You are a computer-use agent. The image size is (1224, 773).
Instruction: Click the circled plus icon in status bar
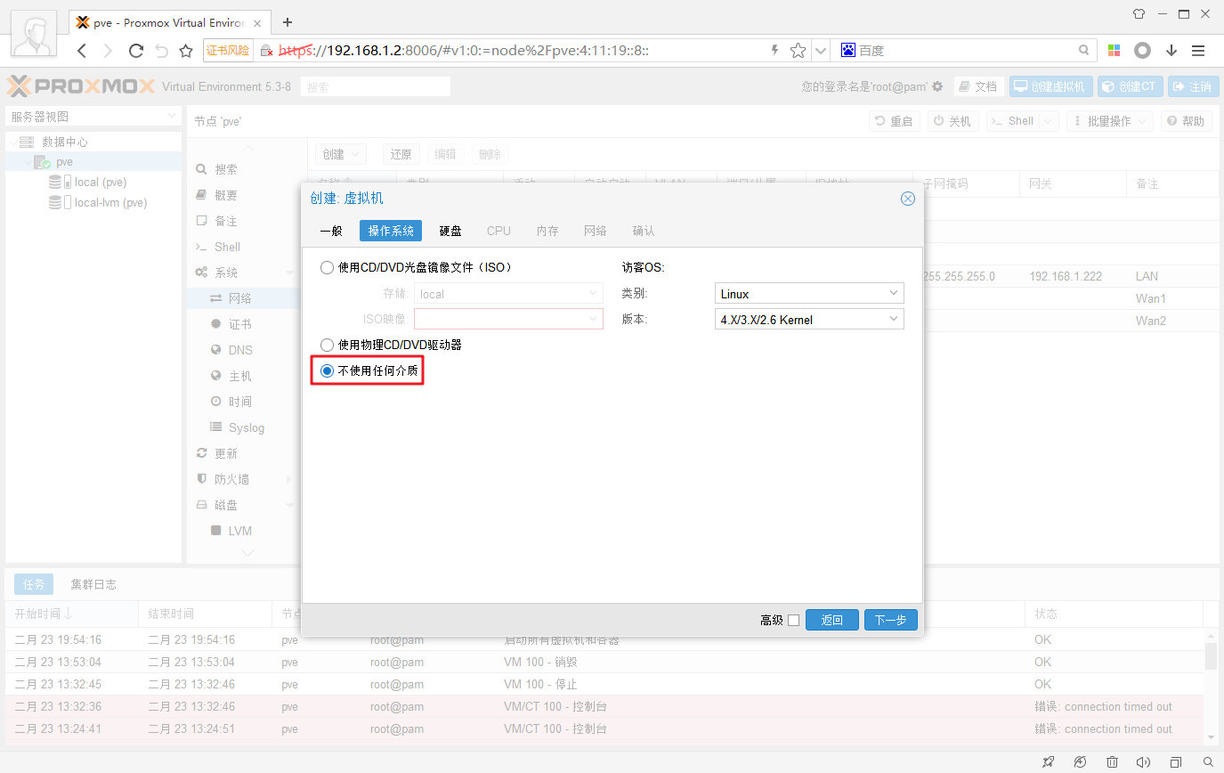point(1080,762)
